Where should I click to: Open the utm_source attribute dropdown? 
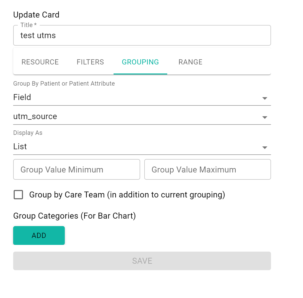[142, 117]
